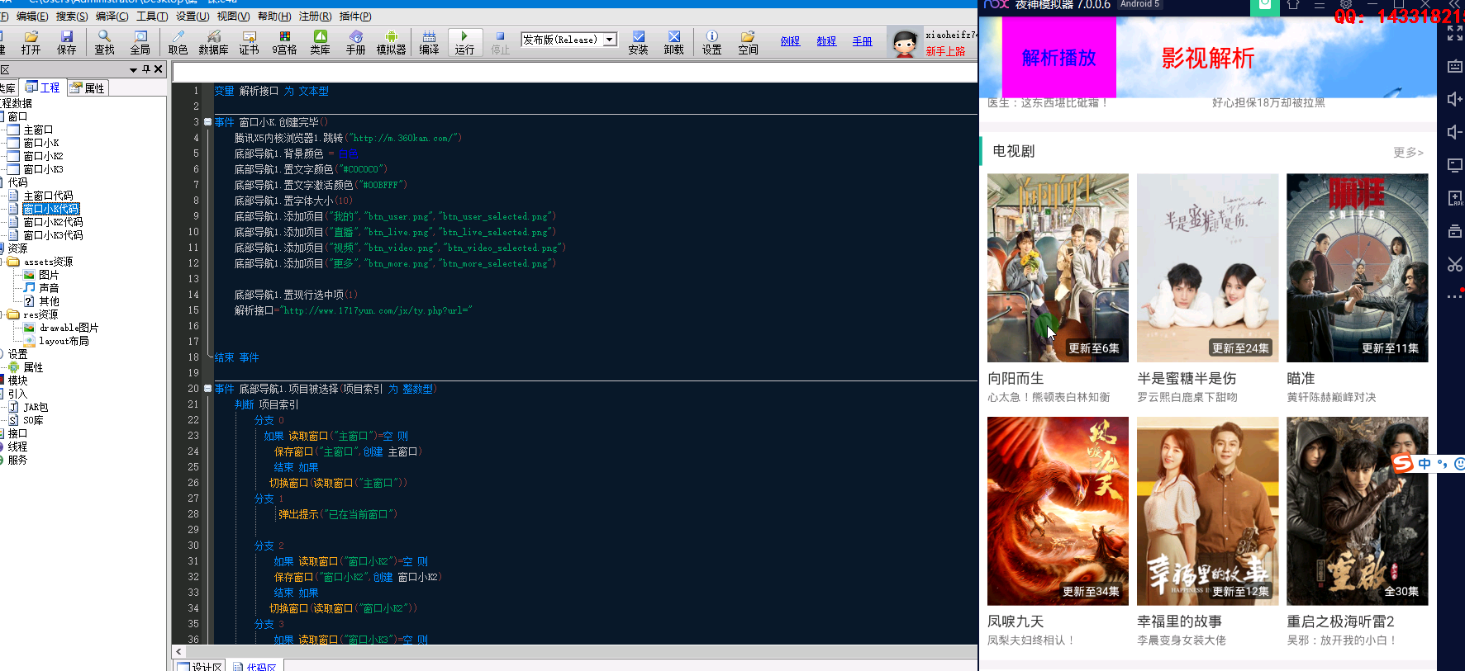Screen dimensions: 1465x671
Task: Open the 数据库 database tool
Action: pyautogui.click(x=213, y=42)
